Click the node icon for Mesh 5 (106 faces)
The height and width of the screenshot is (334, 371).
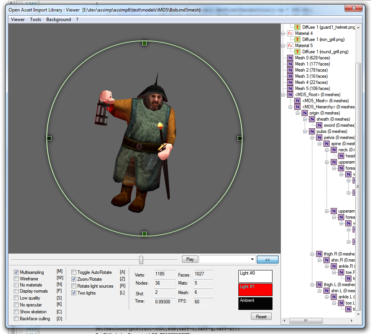coord(290,88)
